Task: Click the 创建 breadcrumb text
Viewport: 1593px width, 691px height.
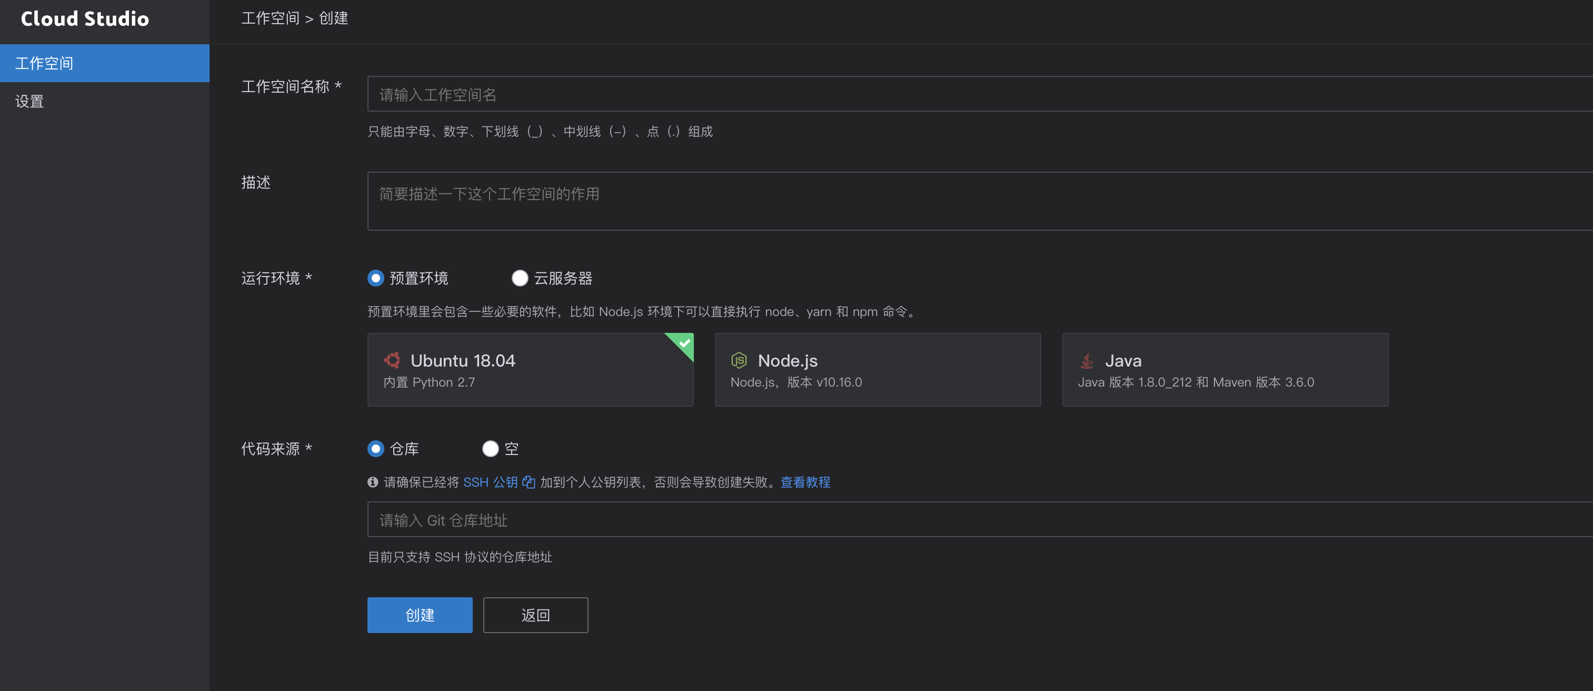Action: pyautogui.click(x=333, y=18)
